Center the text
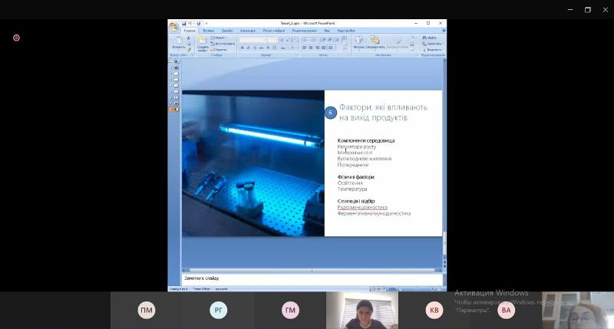Viewport: 614px width, 329px height. point(311,48)
